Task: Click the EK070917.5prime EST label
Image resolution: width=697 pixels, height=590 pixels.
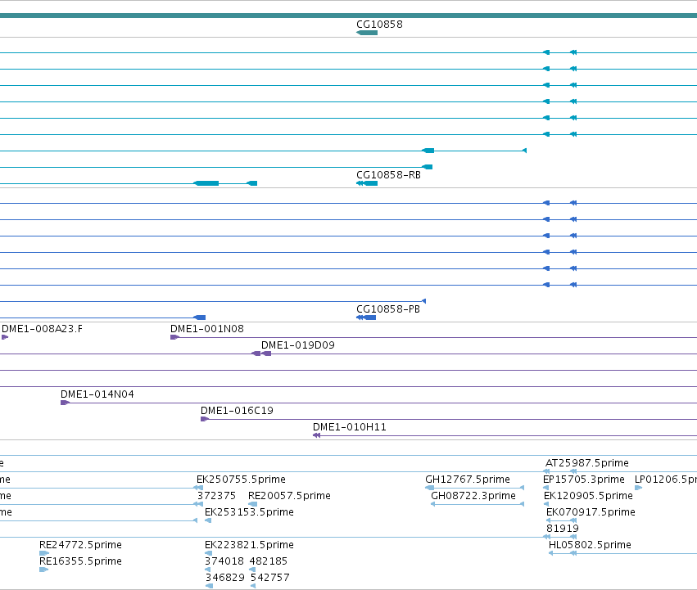Action: coord(591,513)
